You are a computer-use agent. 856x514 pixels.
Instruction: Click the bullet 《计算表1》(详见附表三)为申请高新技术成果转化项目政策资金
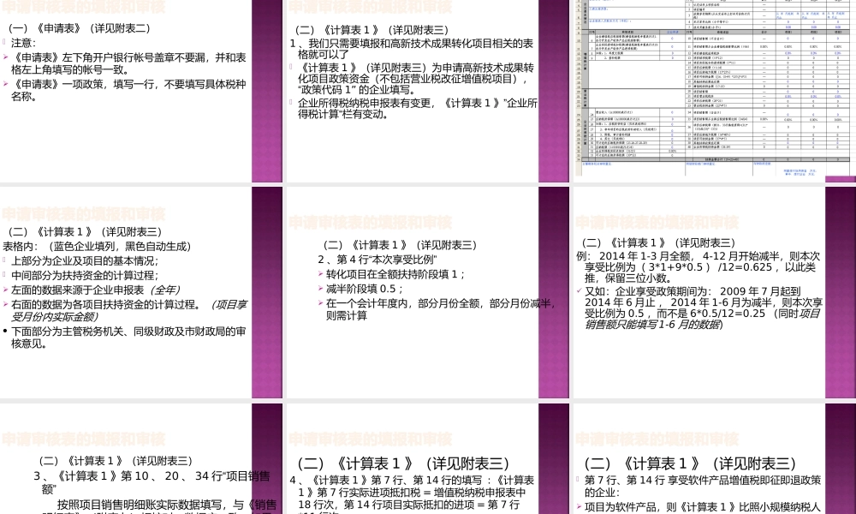pos(416,79)
